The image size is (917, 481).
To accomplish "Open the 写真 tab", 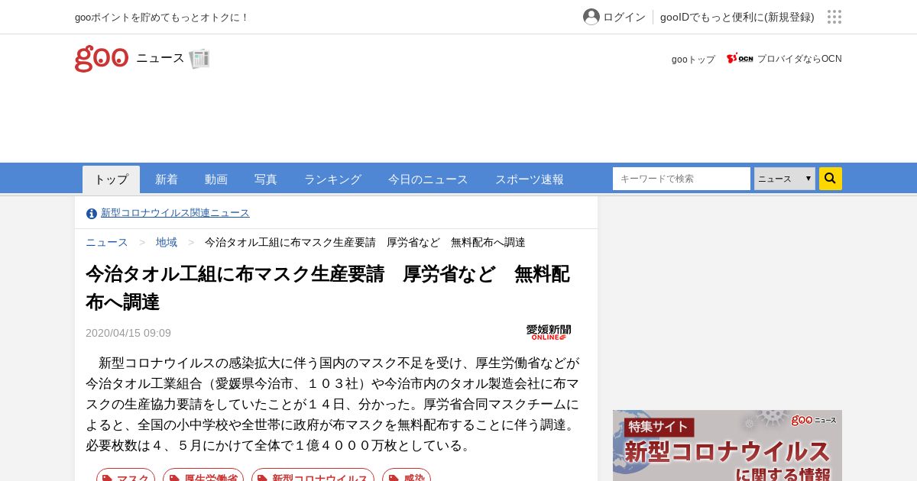I will (x=266, y=179).
